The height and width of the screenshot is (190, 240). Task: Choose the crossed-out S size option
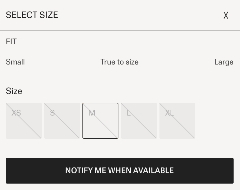click(x=62, y=121)
